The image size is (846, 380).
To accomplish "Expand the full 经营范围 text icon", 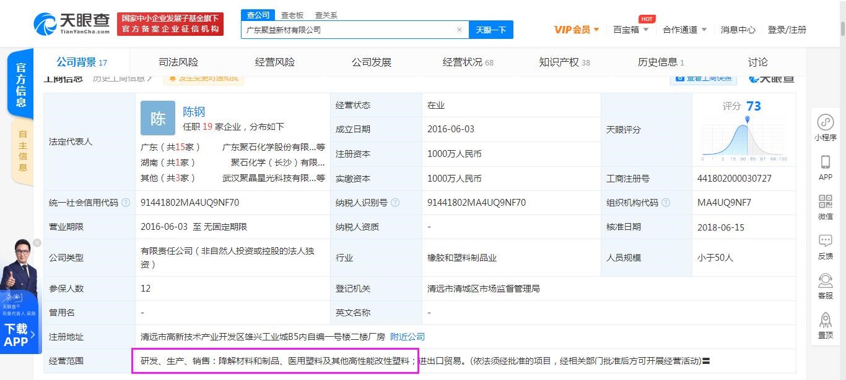I will coord(705,361).
